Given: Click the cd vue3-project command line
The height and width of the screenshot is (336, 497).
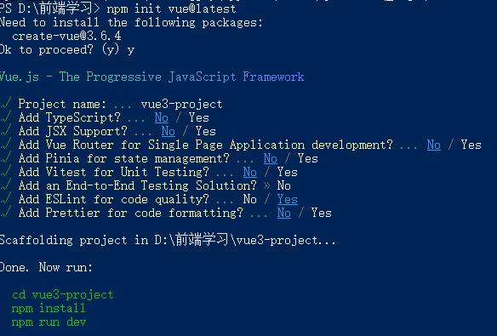Looking at the screenshot, I should pos(63,295).
